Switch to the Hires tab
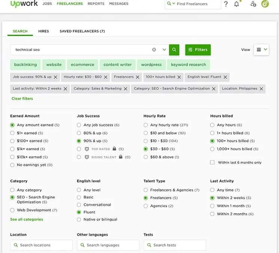This screenshot has height=253, width=279. (x=43, y=31)
